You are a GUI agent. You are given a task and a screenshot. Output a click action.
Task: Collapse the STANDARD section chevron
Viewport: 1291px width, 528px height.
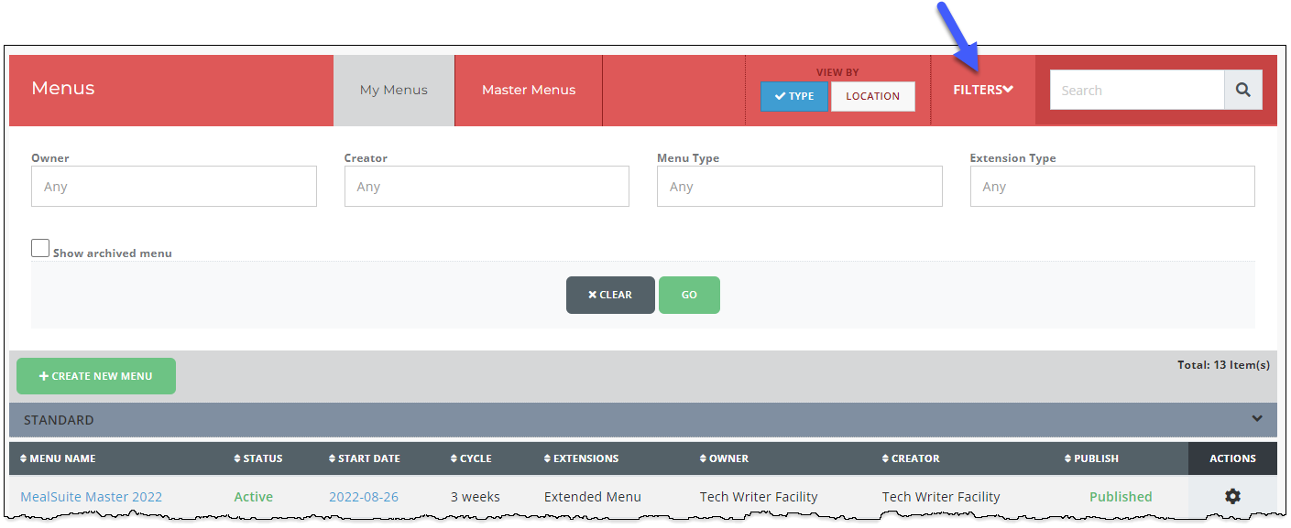click(1257, 418)
